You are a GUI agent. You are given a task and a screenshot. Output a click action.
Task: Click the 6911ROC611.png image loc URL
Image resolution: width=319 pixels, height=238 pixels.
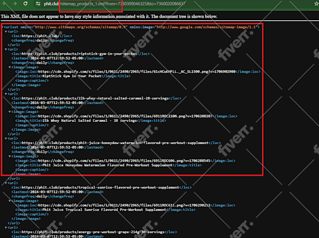124,205
